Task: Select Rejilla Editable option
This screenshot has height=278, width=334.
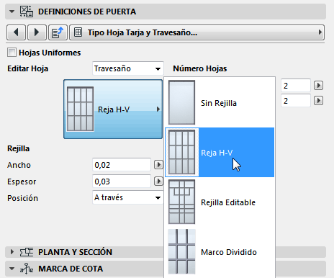Action: (x=220, y=202)
